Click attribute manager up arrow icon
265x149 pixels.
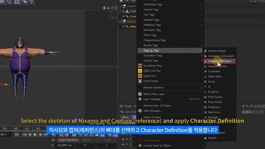pos(243,106)
